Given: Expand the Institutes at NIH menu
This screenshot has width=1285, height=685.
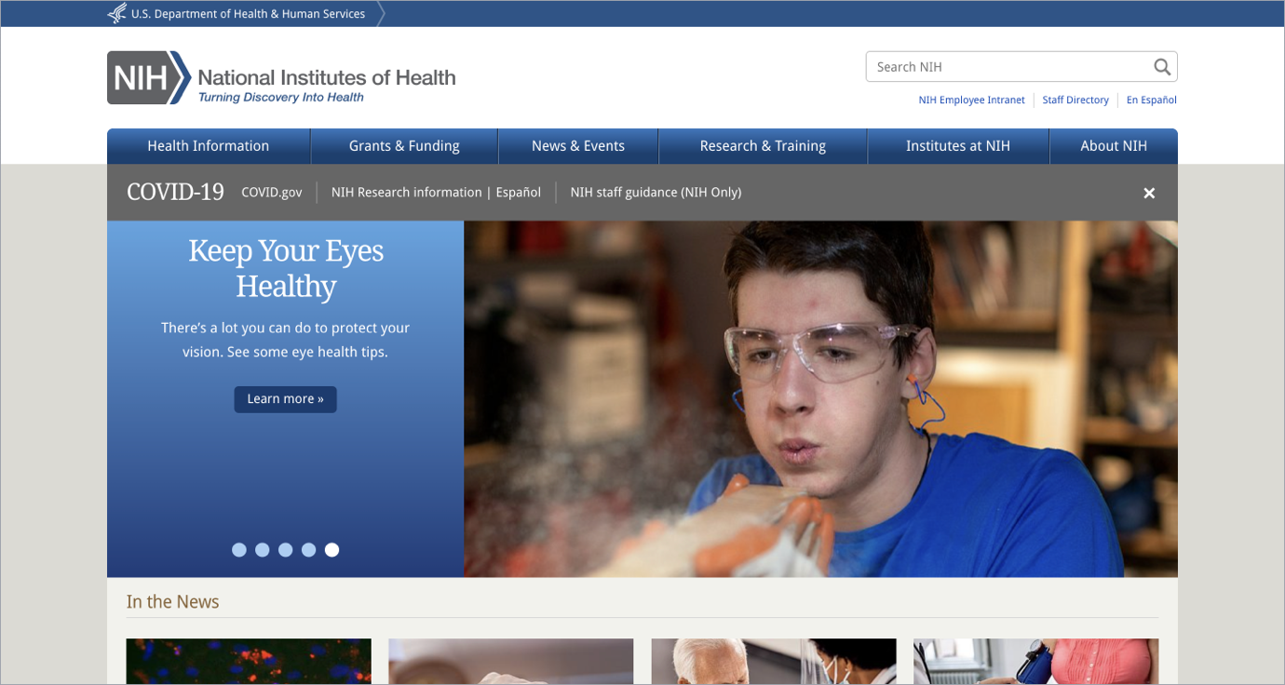Looking at the screenshot, I should click(x=958, y=146).
